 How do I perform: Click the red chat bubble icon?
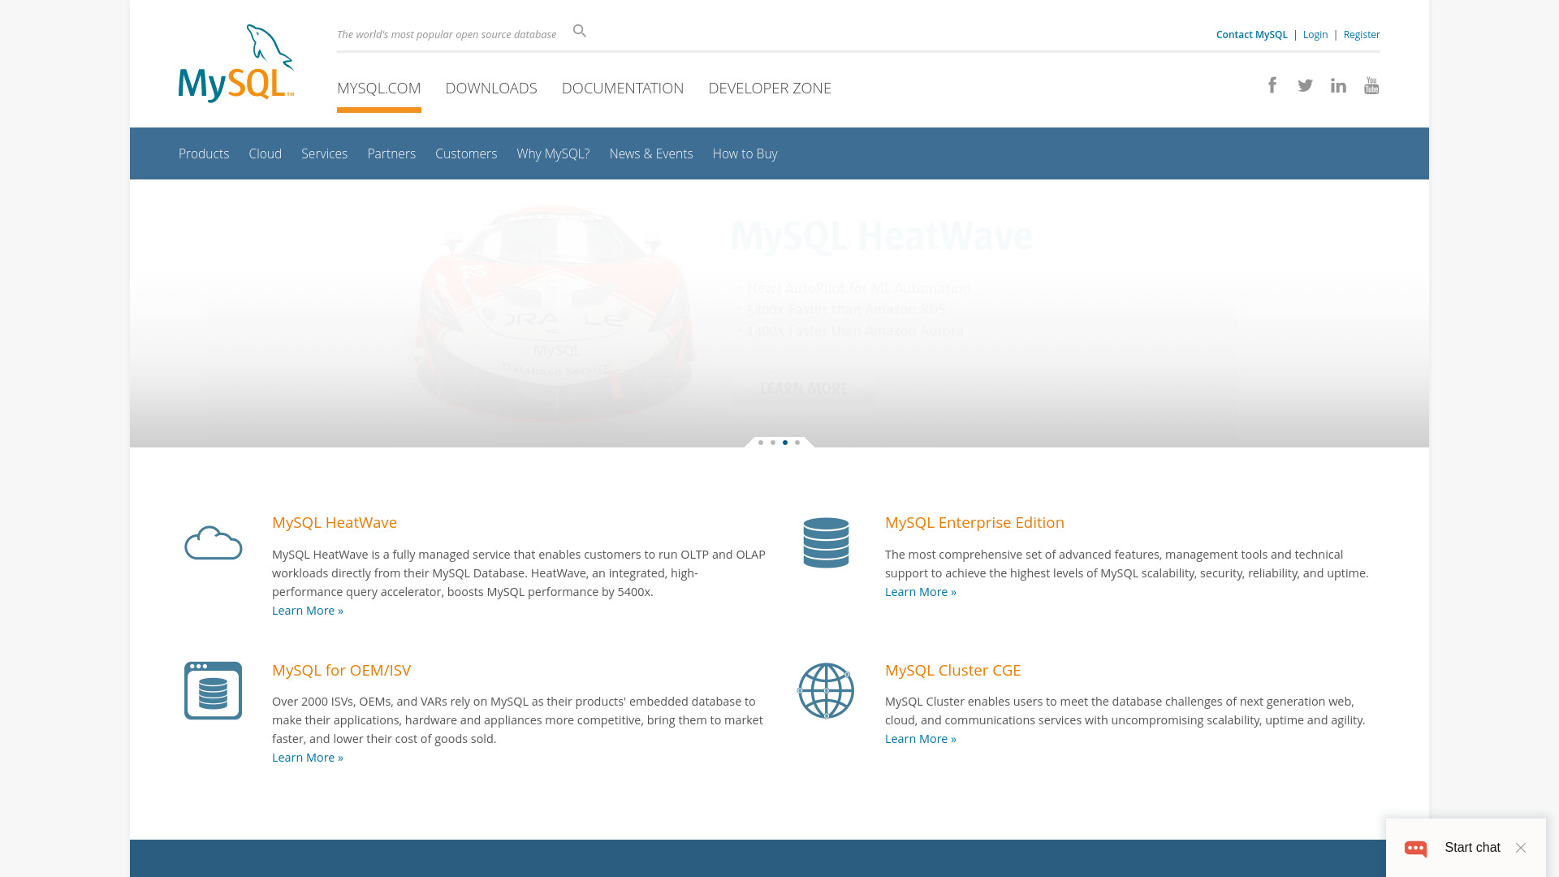1416,848
